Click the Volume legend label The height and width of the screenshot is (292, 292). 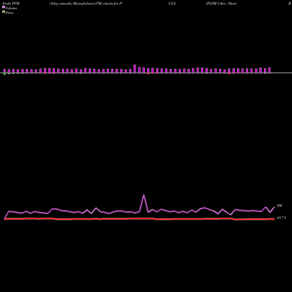click(11, 8)
